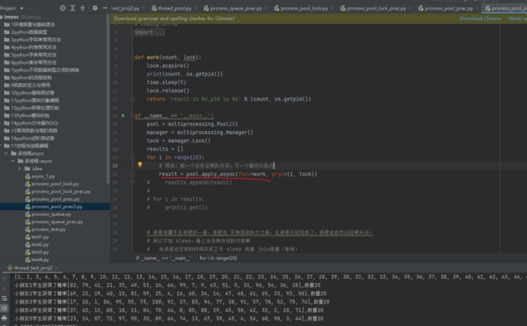Open async_1.py in the project tree
Screen dimensions: 527x326
[43, 176]
